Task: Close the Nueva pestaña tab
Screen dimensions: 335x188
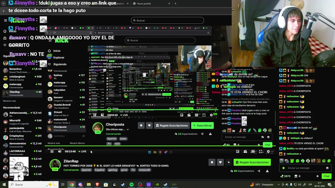Action: (169, 4)
